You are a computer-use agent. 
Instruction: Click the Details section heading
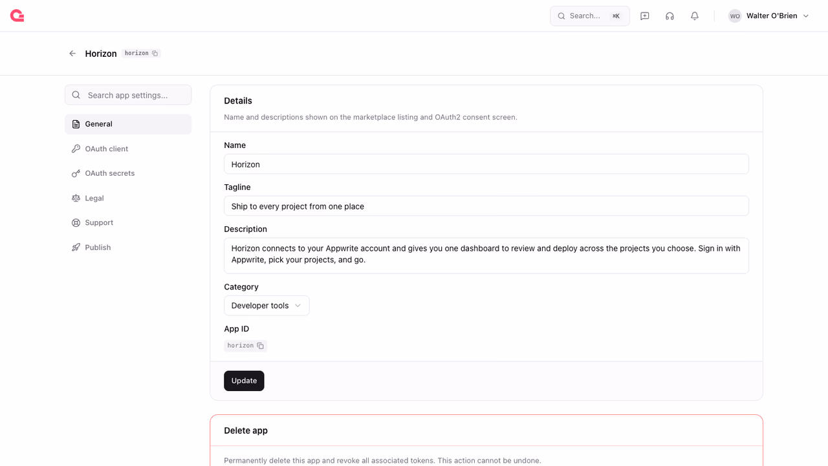pos(238,101)
